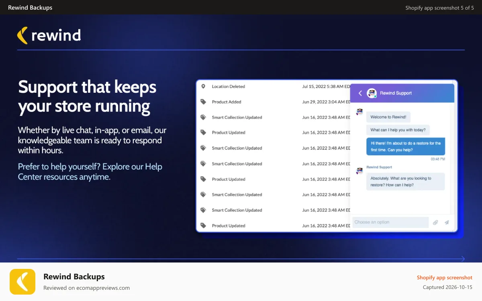Click the Absolutely. What are you looking to restore? reply
The image size is (482, 301).
tap(406, 182)
